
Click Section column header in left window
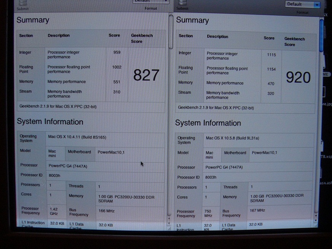coord(26,36)
